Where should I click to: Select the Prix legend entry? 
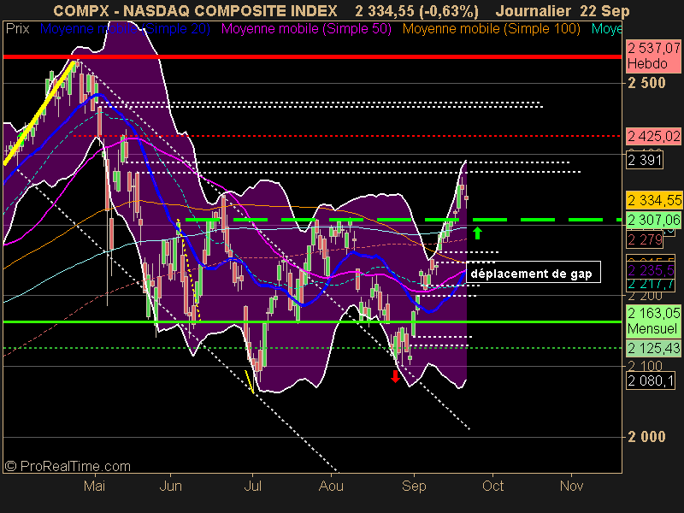point(18,29)
